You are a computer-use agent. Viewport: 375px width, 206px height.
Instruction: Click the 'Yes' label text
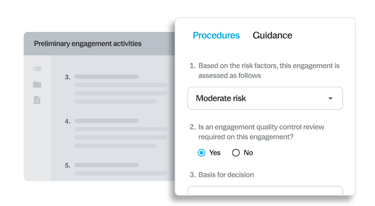tap(215, 153)
